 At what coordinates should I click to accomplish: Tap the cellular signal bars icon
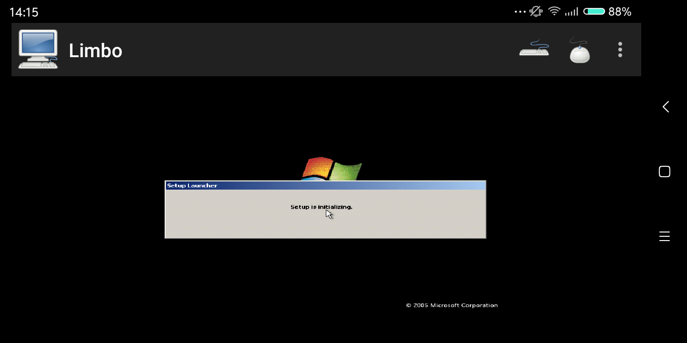point(572,12)
